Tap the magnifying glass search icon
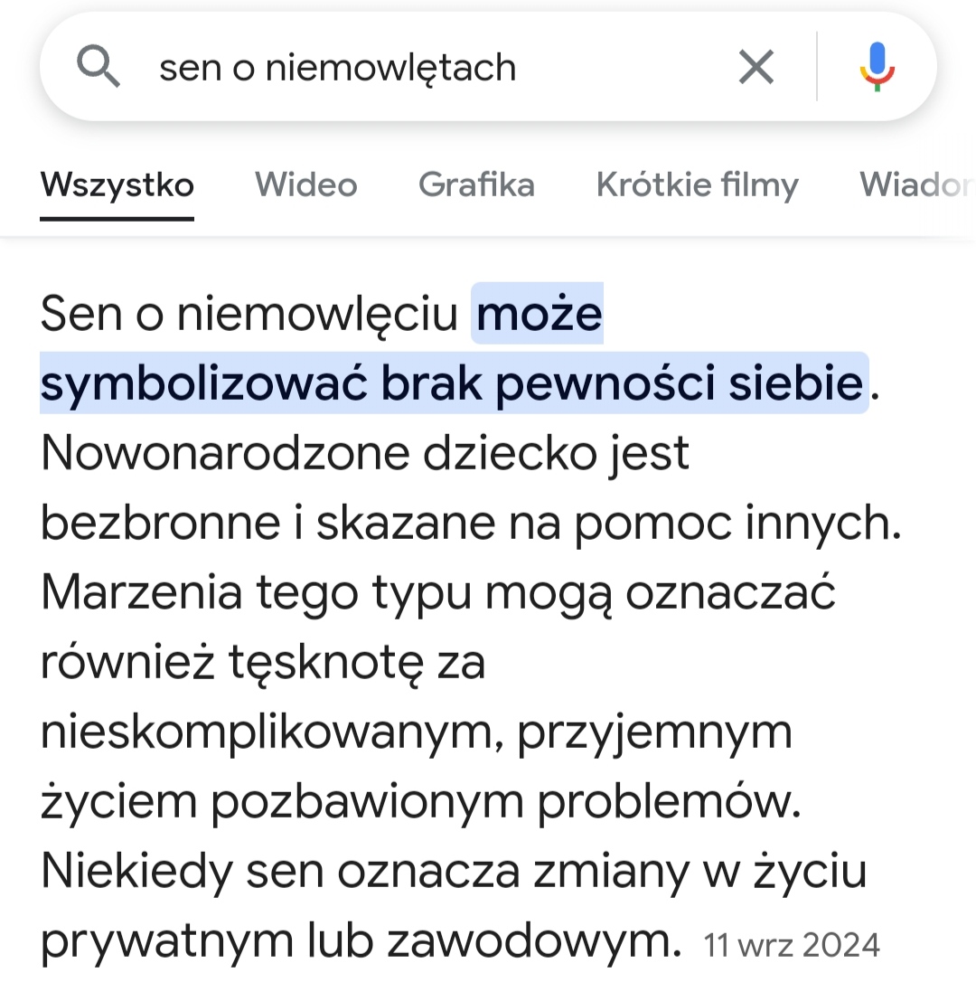The width and height of the screenshot is (976, 1001). click(99, 66)
